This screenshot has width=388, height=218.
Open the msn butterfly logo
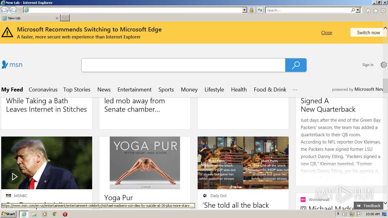click(x=12, y=65)
